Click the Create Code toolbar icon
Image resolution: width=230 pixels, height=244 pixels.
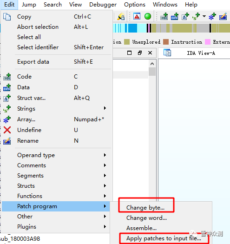(164, 16)
